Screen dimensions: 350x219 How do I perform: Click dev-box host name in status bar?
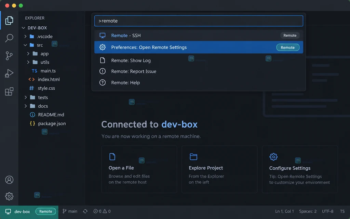[22, 211]
